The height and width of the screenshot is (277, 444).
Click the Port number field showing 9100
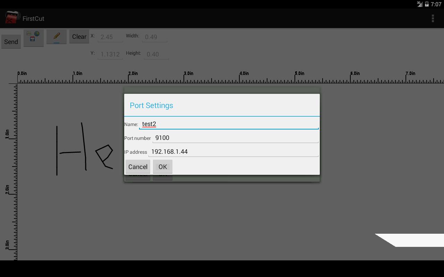click(235, 138)
